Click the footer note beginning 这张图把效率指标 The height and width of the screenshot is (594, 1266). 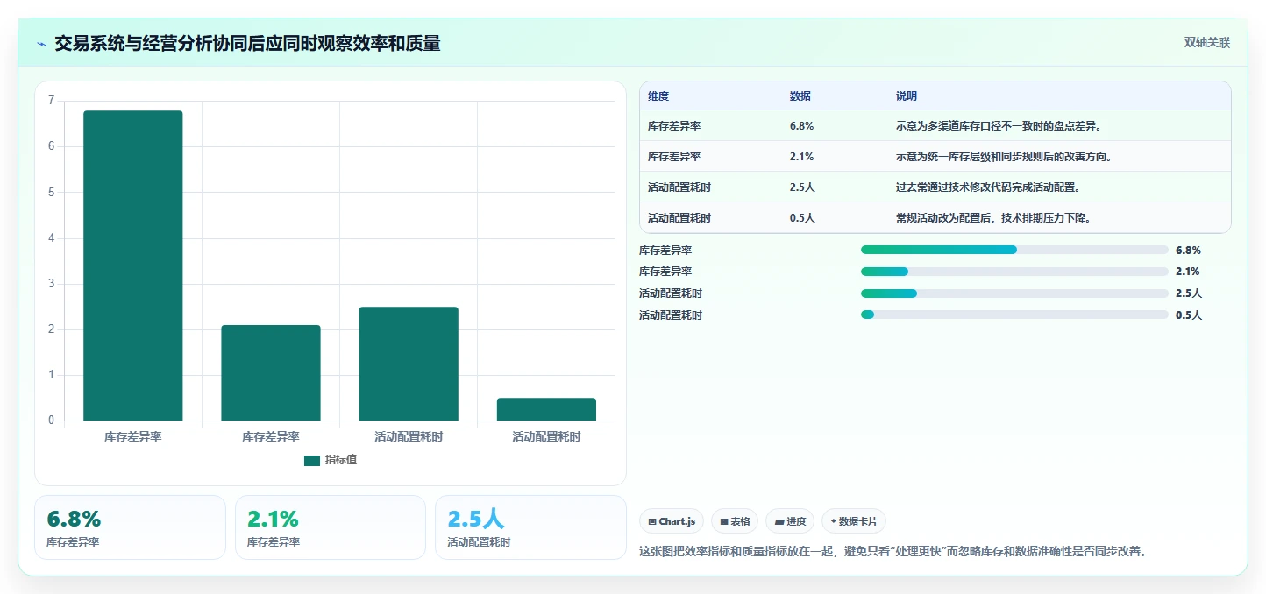click(x=893, y=552)
